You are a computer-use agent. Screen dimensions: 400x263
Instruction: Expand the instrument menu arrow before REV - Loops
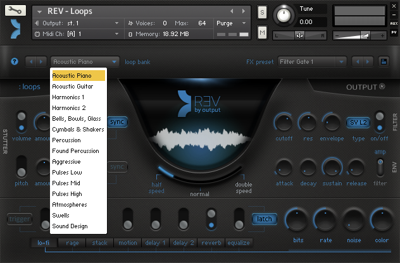tap(39, 11)
